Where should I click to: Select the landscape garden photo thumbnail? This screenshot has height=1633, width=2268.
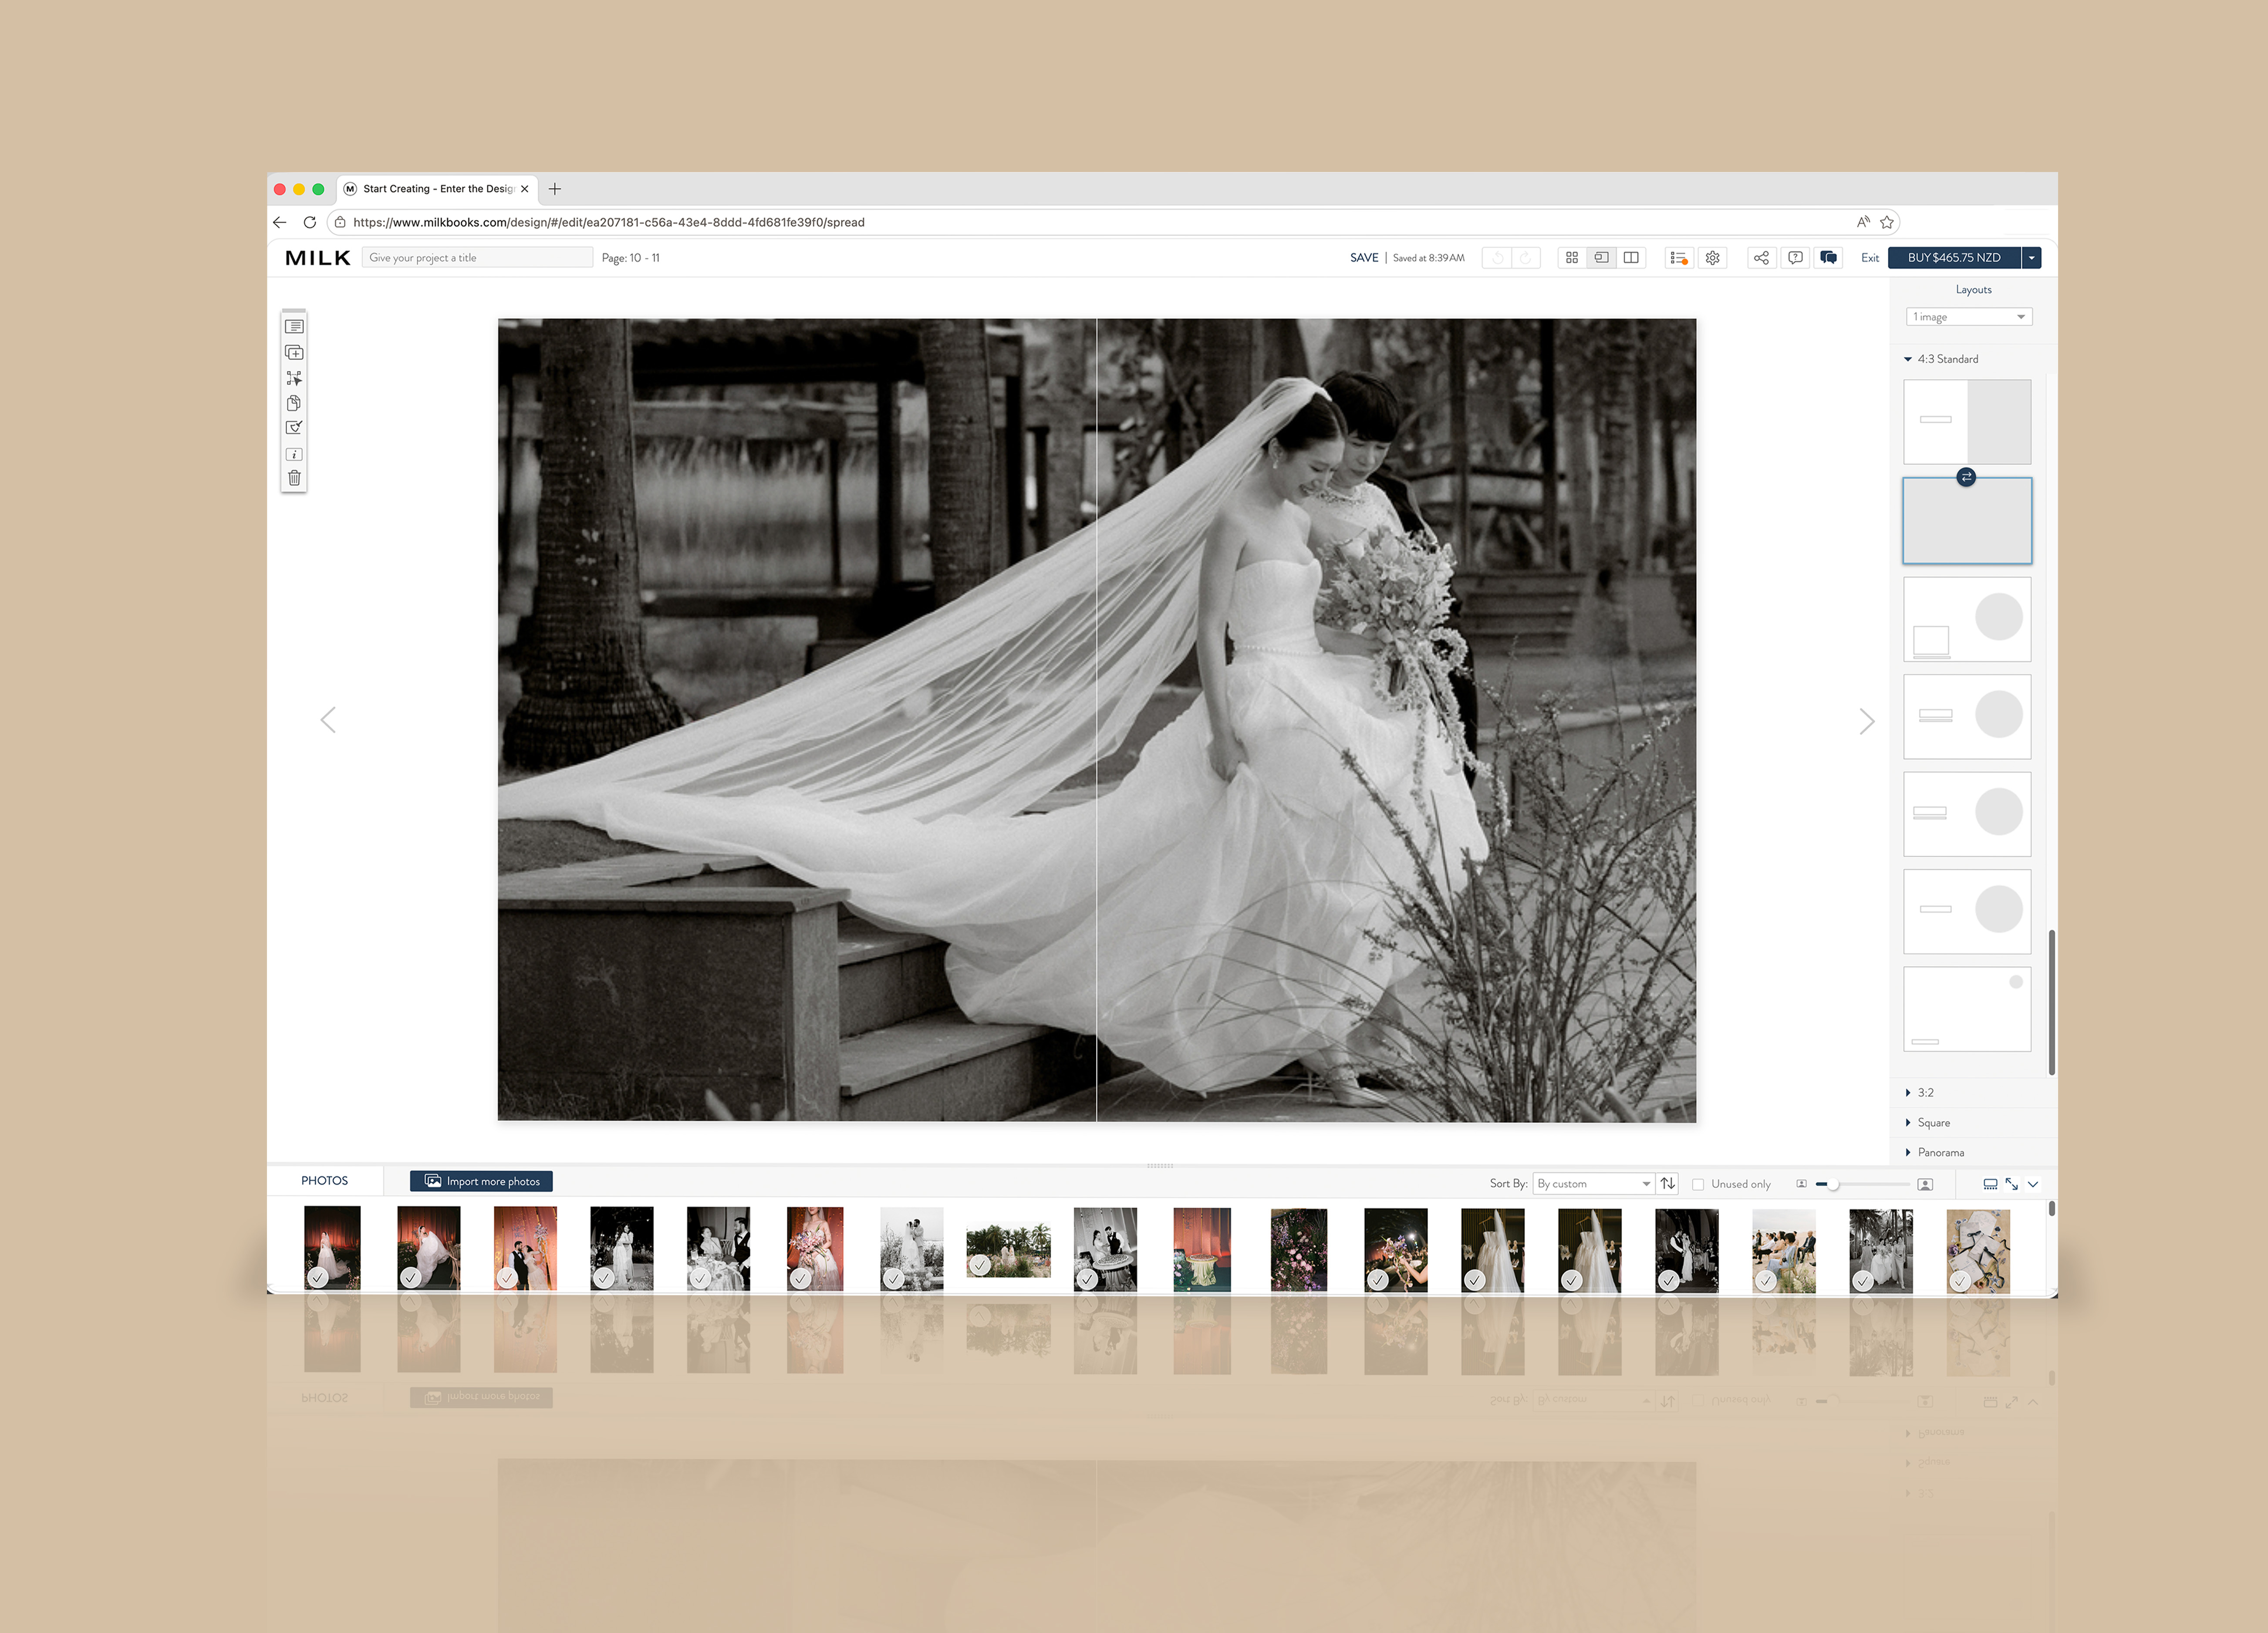click(1008, 1250)
